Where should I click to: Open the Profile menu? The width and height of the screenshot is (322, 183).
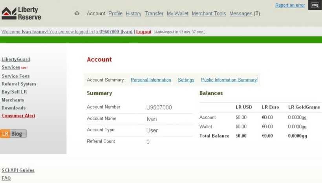(x=115, y=14)
